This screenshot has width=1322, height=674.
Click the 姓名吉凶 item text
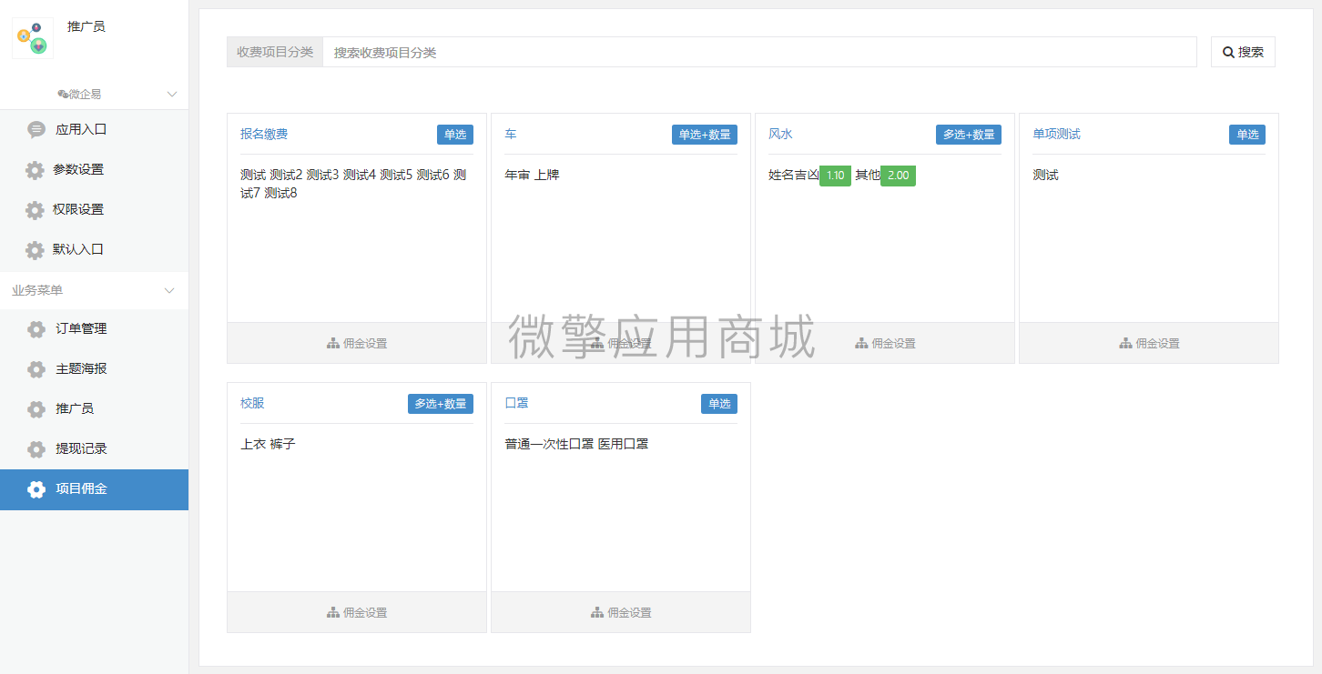tap(794, 175)
